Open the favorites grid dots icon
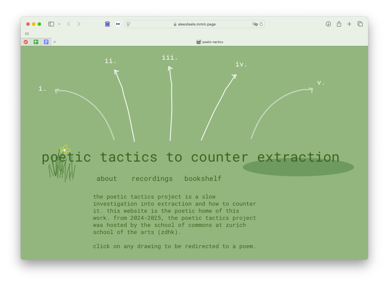Screen dimensions: 391x283 27,34
